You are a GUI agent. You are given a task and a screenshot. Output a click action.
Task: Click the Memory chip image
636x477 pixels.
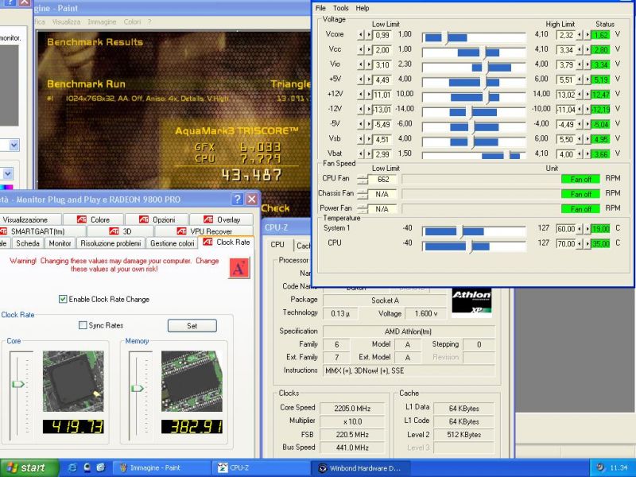(192, 382)
